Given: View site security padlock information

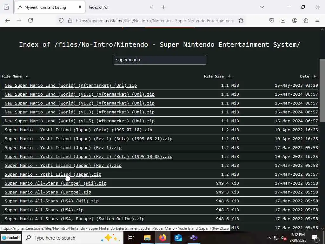Looking at the screenshot, I should coord(70,21).
